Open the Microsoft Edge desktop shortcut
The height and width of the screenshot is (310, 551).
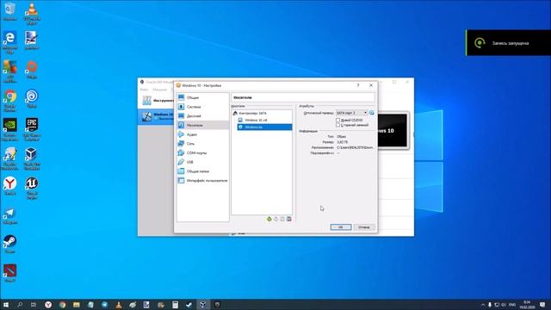coord(9,42)
